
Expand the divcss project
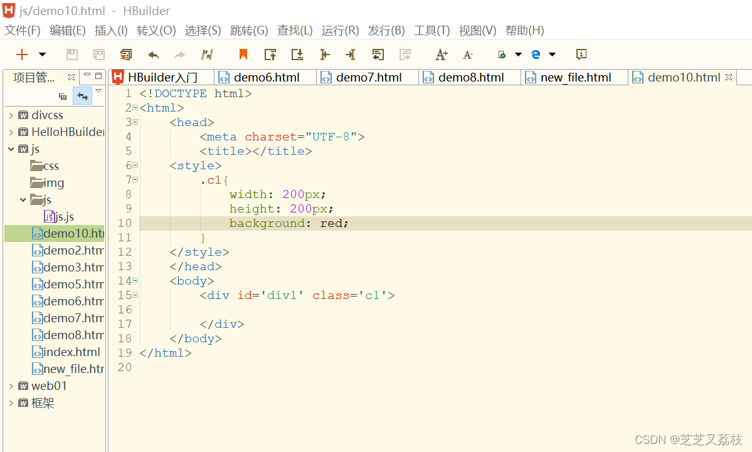click(x=11, y=115)
